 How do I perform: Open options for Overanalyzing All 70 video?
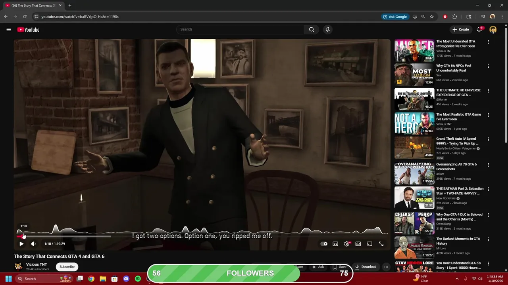pyautogui.click(x=488, y=165)
